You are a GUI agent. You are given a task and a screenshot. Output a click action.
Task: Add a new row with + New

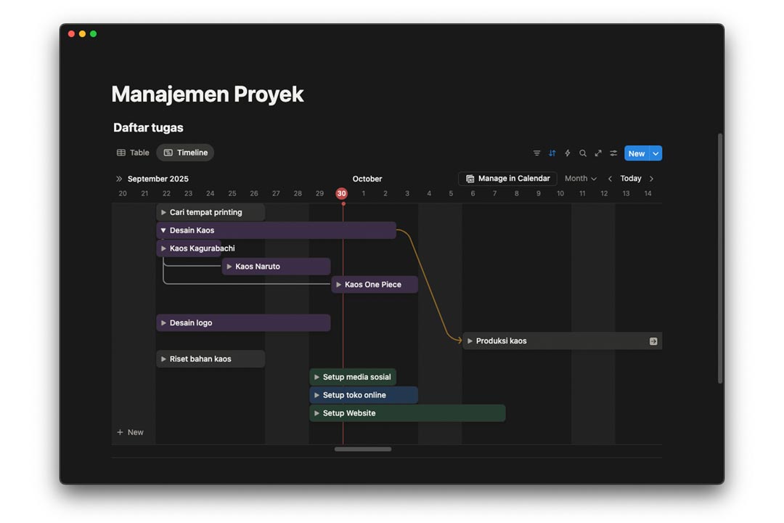131,432
